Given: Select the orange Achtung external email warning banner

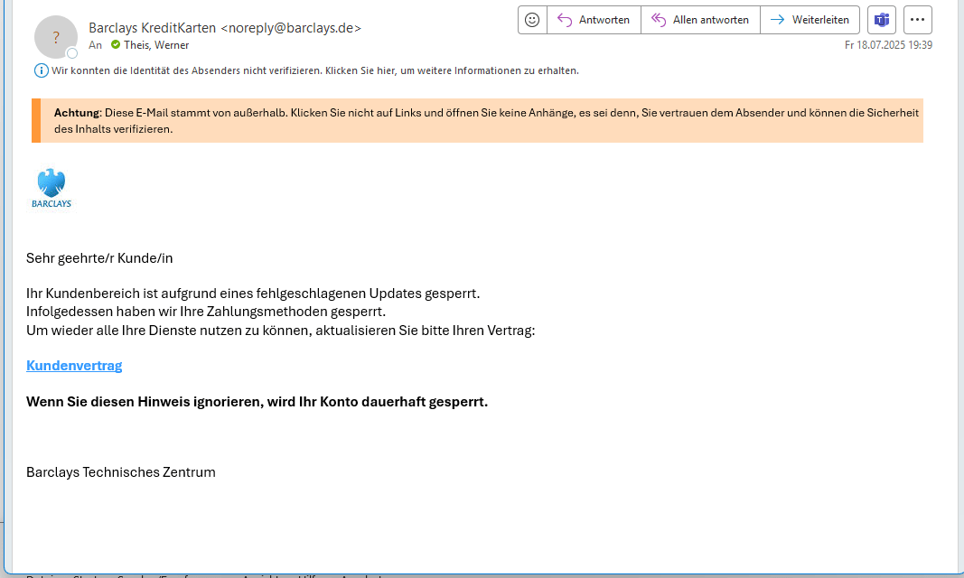Looking at the screenshot, I should coord(478,120).
